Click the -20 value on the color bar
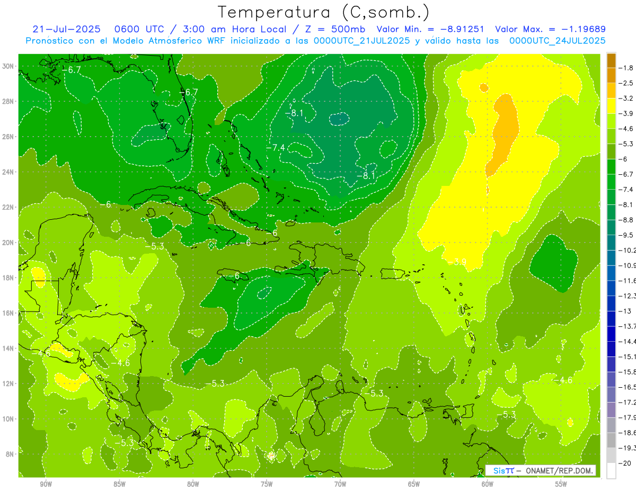636x491 pixels. click(x=625, y=462)
